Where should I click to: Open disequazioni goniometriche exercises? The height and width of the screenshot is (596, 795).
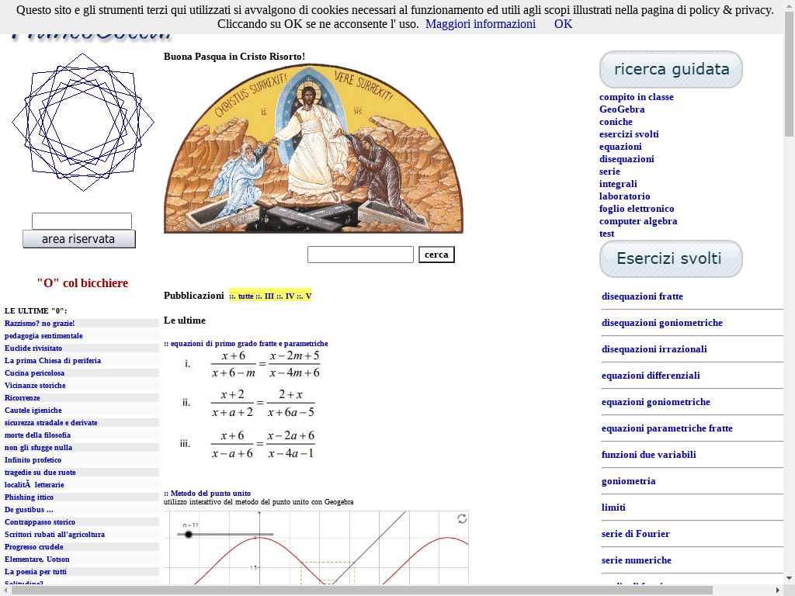(661, 323)
